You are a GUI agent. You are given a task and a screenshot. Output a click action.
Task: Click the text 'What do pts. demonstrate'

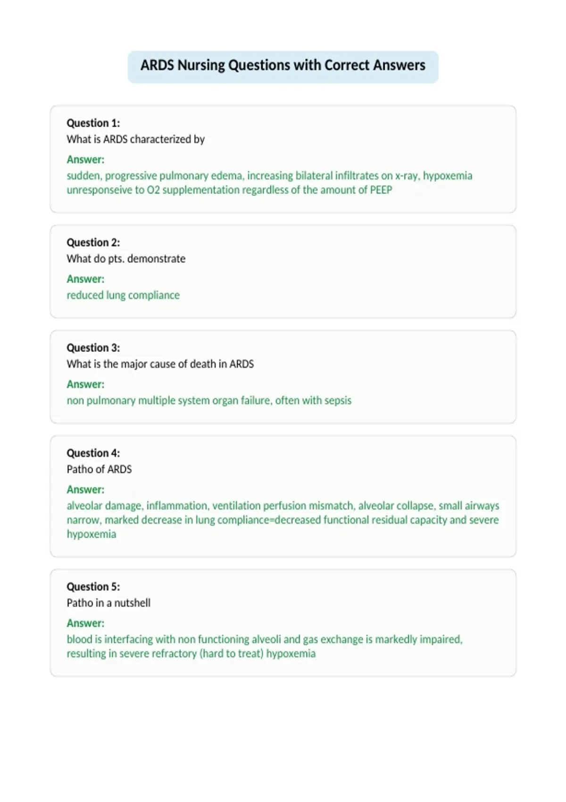click(126, 259)
